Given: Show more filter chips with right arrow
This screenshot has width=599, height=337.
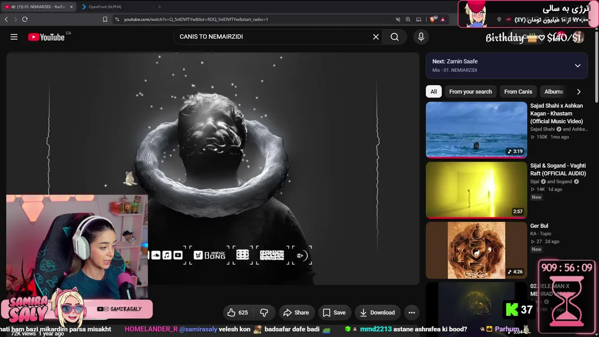Looking at the screenshot, I should 579,92.
